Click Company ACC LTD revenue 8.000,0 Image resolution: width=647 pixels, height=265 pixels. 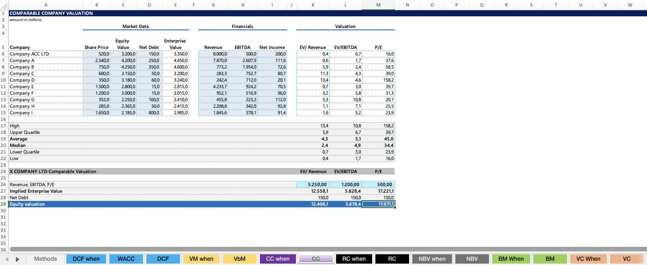click(x=213, y=54)
